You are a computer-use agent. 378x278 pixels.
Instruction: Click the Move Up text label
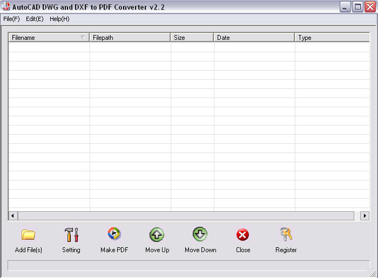(157, 250)
